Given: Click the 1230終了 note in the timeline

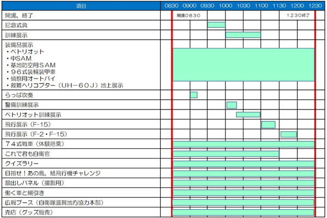Looking at the screenshot, I should click(298, 15).
